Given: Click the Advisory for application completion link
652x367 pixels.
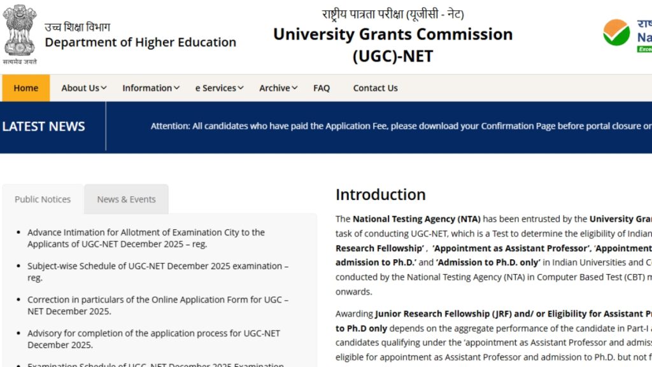Looking at the screenshot, I should (153, 333).
